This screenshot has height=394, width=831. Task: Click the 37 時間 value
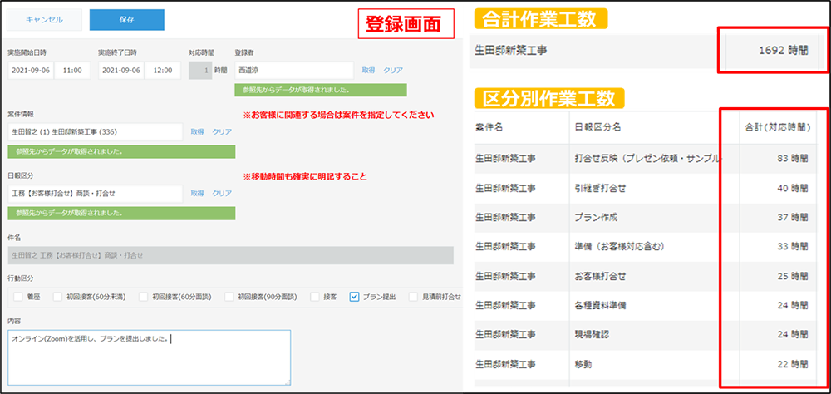793,218
